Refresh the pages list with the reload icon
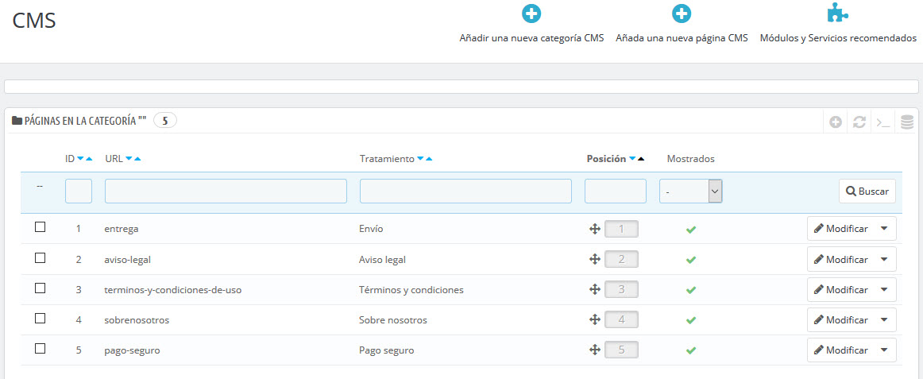The image size is (923, 379). pos(859,122)
